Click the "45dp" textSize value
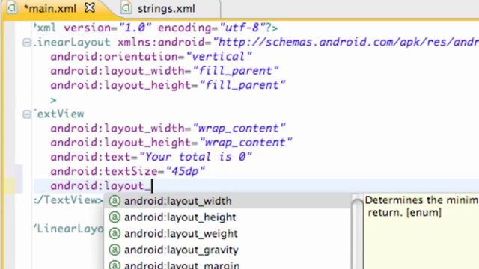 (186, 171)
